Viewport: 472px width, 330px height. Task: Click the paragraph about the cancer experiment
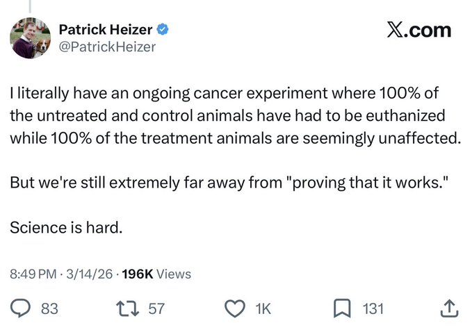(x=235, y=115)
